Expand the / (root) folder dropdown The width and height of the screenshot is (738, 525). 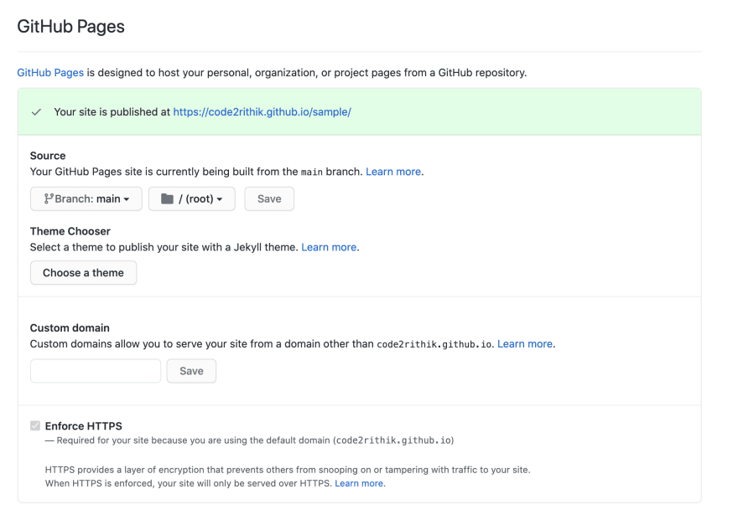tap(191, 198)
